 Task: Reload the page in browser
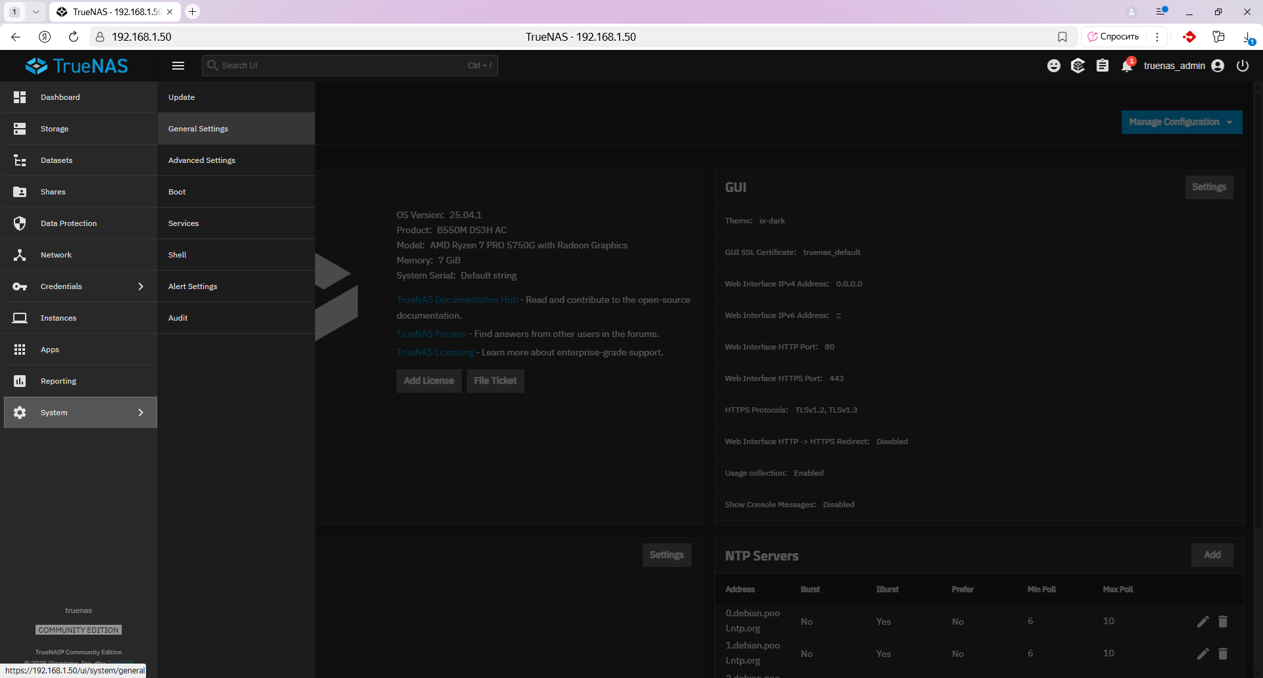pos(74,37)
